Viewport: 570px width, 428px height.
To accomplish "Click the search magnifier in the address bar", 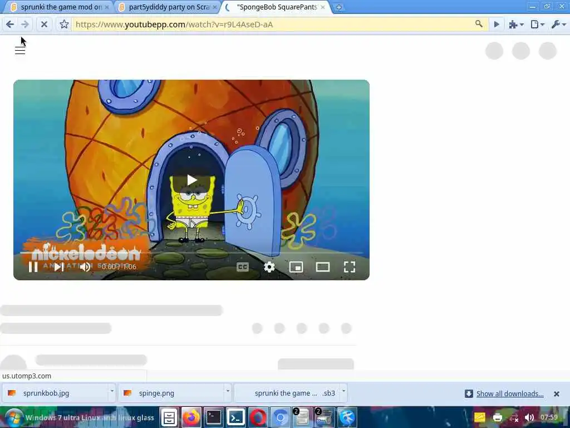I will coord(479,24).
